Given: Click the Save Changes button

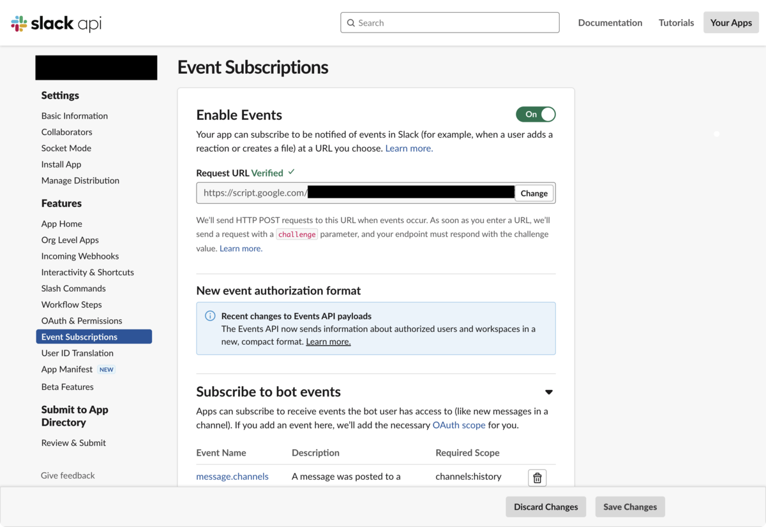Looking at the screenshot, I should 630,507.
